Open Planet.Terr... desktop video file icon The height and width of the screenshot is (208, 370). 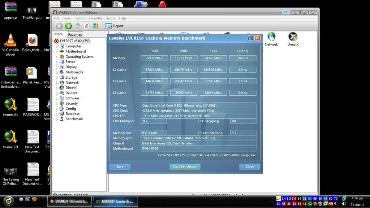click(32, 75)
